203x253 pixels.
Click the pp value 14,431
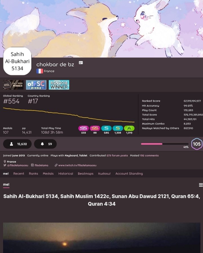(27, 133)
